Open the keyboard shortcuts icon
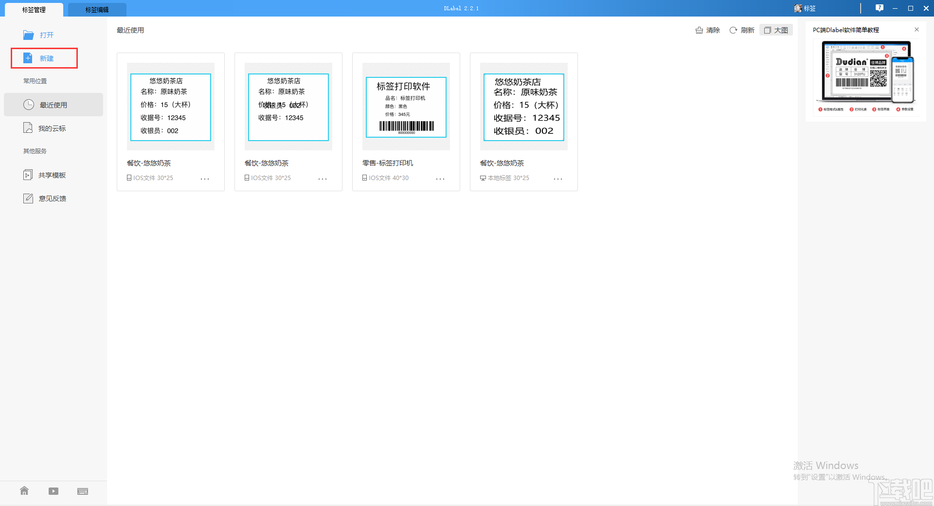The image size is (934, 506). click(83, 491)
